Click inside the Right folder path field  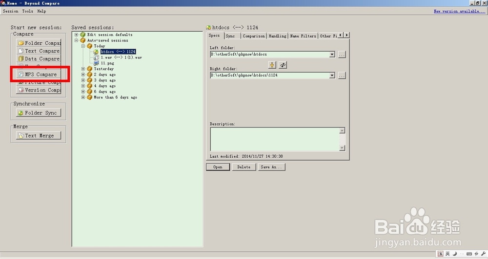[270, 75]
